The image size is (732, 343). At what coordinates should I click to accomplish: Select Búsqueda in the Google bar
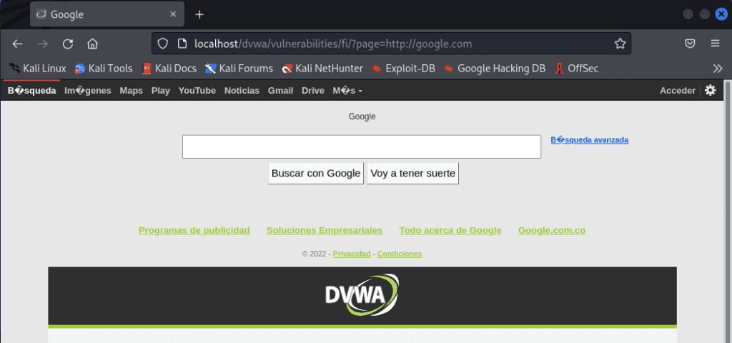pos(31,91)
